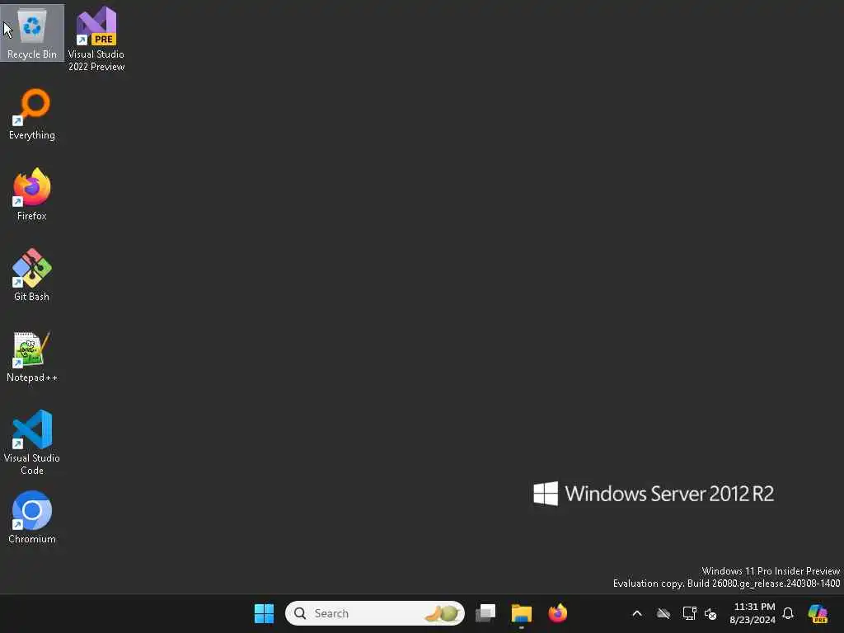Show hidden system tray icons
The image size is (844, 633).
(x=637, y=613)
